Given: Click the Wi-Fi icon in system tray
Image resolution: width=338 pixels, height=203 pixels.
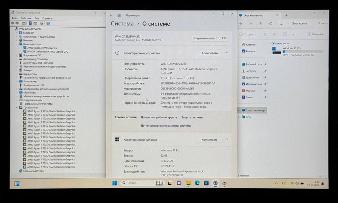Looking at the screenshot, I should [292, 183].
